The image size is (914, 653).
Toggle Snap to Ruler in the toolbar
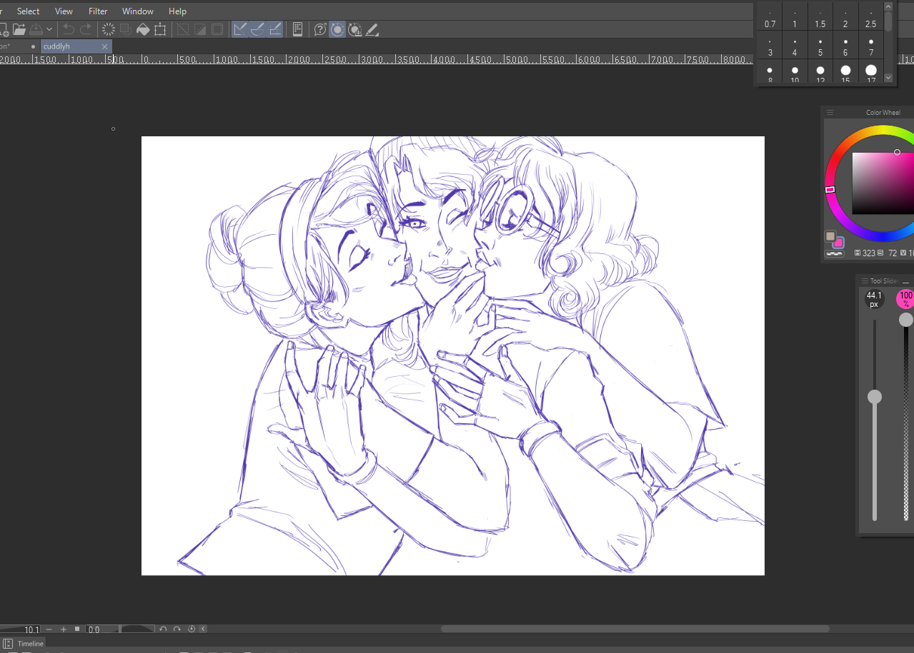[x=240, y=29]
